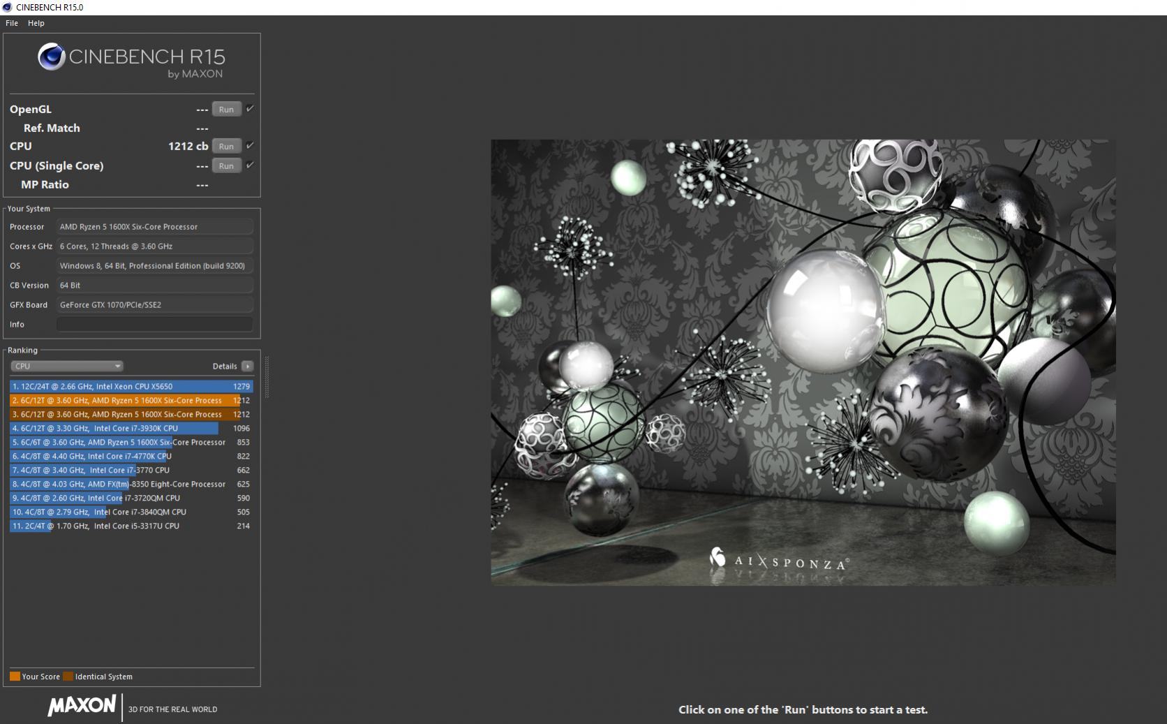The width and height of the screenshot is (1167, 724).
Task: Select ranking row 3, Ryzen 5 1600X 1212
Action: click(131, 414)
